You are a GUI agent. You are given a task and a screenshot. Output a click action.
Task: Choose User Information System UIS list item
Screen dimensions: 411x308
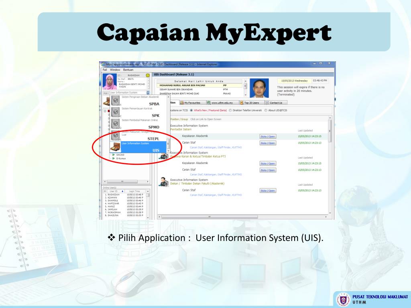[x=138, y=147]
